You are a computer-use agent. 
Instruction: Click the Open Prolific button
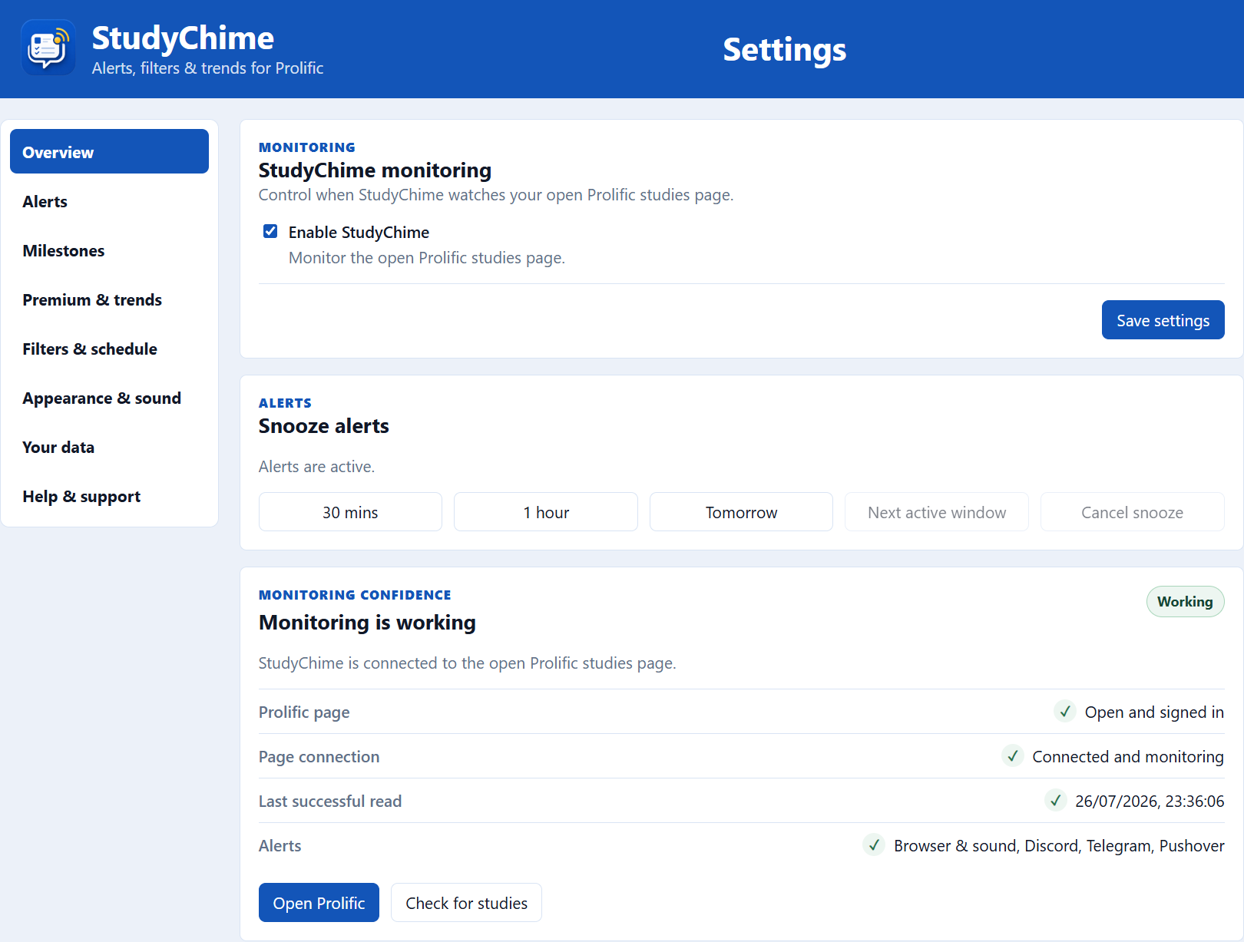pyautogui.click(x=319, y=903)
